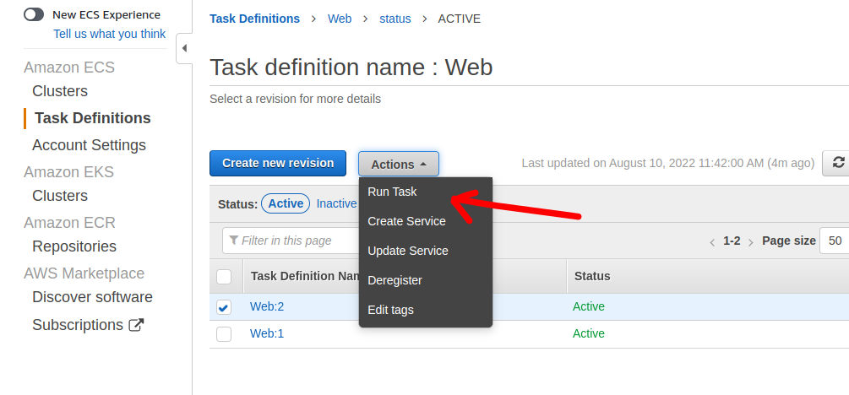Open Clusters under Amazon ECS
849x395 pixels.
[60, 91]
